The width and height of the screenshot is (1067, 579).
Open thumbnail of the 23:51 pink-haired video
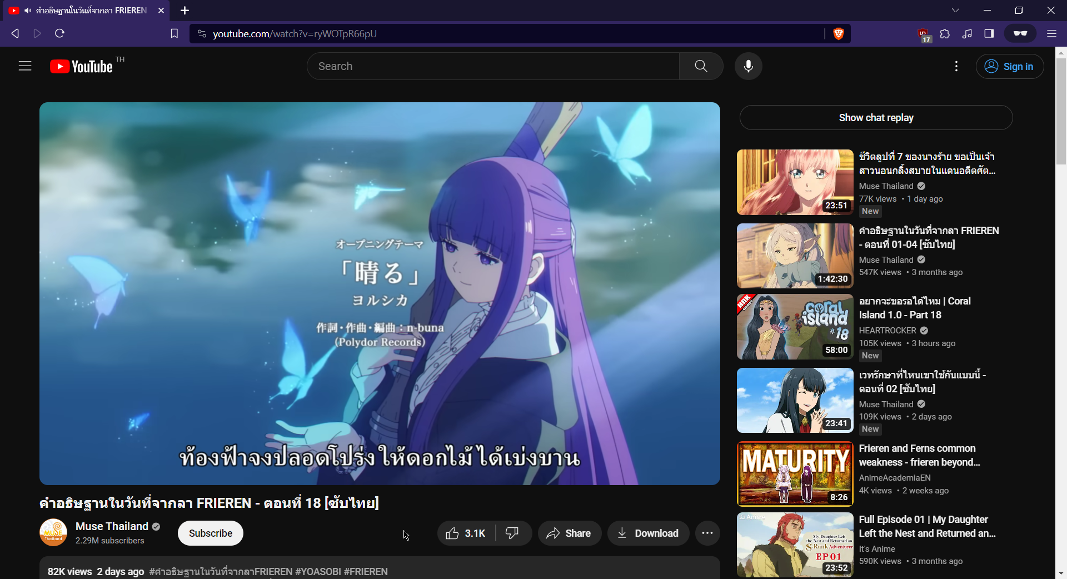click(x=795, y=182)
